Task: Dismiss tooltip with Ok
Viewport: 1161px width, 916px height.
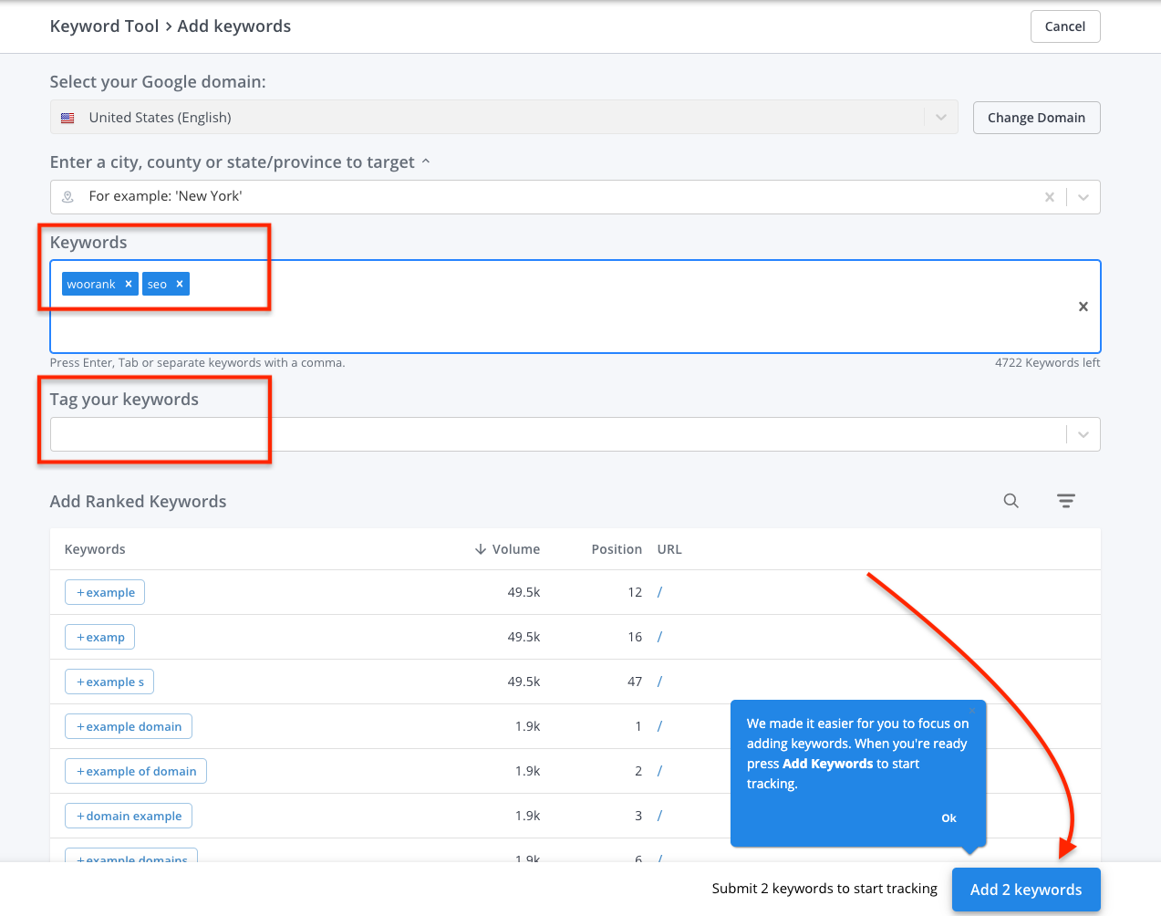Action: 948,818
